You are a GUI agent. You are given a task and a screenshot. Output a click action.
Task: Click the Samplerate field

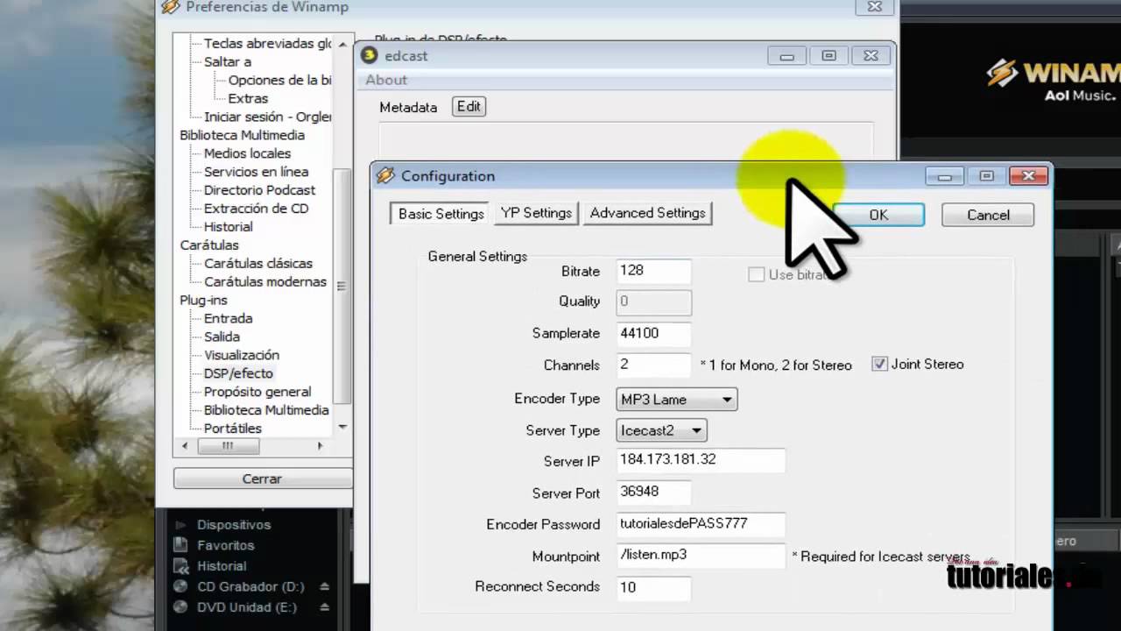pyautogui.click(x=653, y=334)
